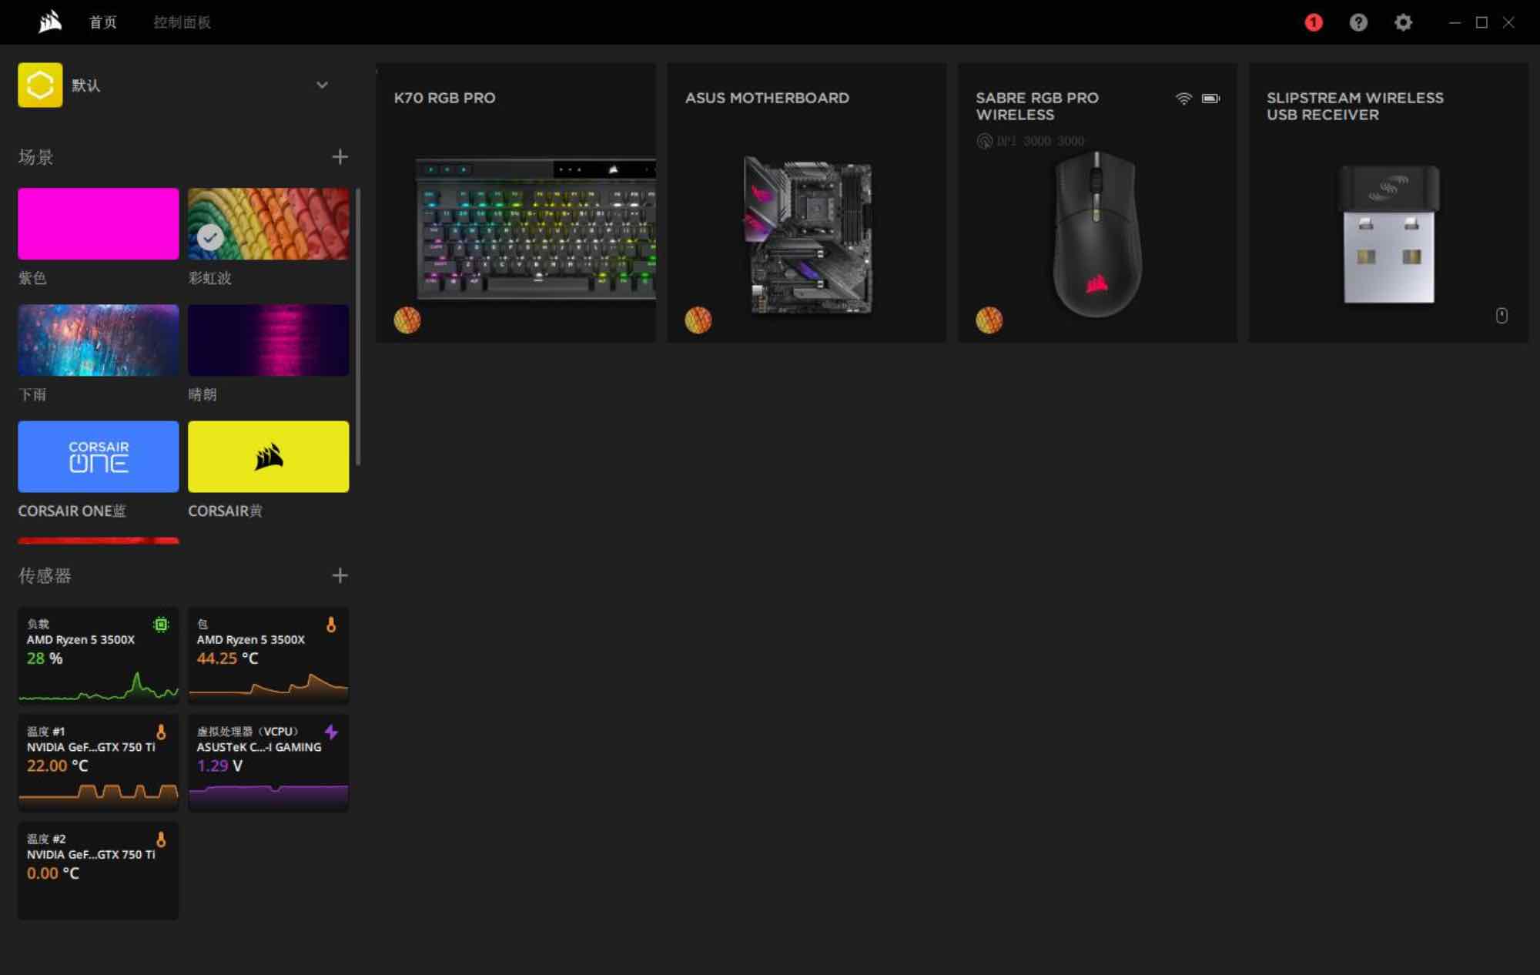Open the ASUS motherboard image

pyautogui.click(x=807, y=235)
